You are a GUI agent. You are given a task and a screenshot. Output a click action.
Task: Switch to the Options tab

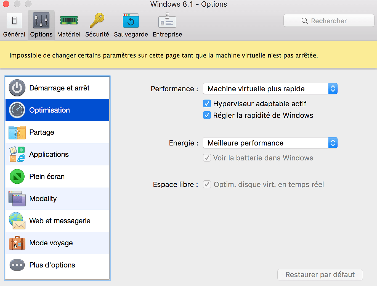pos(41,25)
